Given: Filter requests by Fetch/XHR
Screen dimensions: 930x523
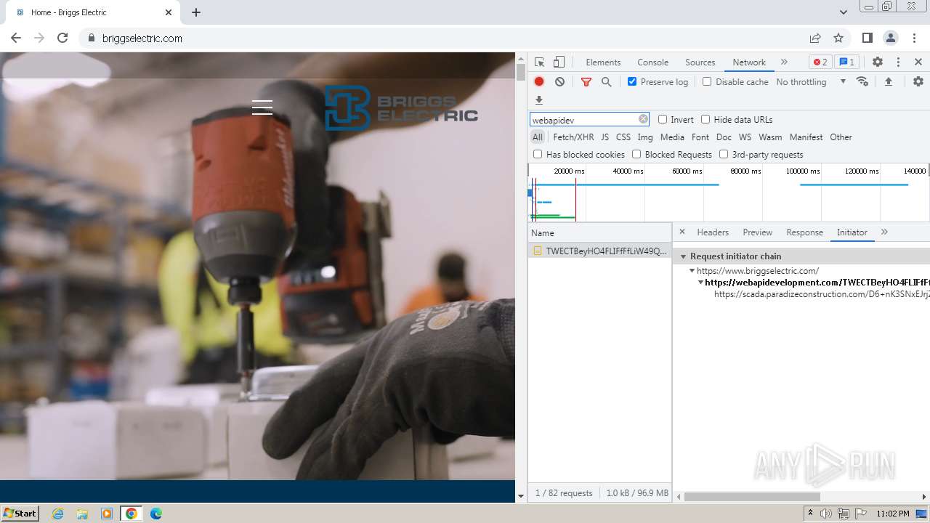Looking at the screenshot, I should [573, 137].
